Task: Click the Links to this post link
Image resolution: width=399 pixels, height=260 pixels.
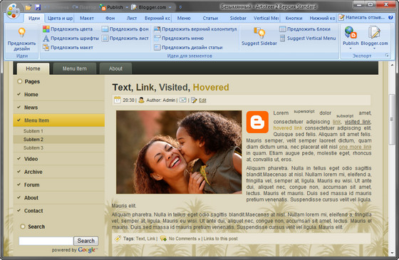Action: (x=221, y=239)
